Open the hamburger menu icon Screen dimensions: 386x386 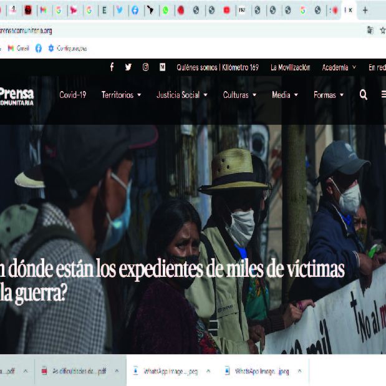point(383,95)
